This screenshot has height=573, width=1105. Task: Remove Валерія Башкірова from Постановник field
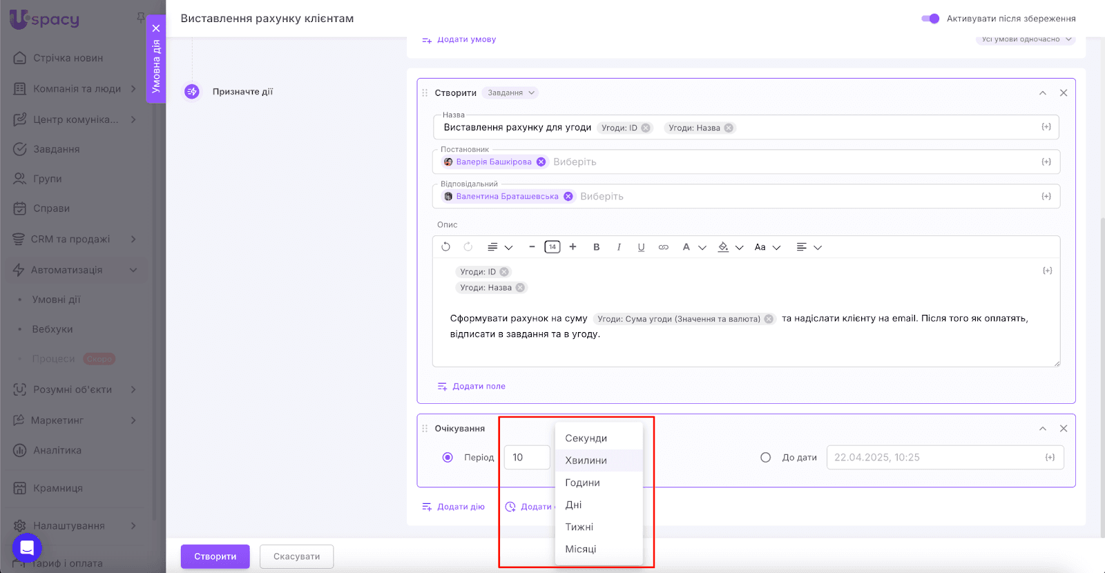tap(541, 162)
